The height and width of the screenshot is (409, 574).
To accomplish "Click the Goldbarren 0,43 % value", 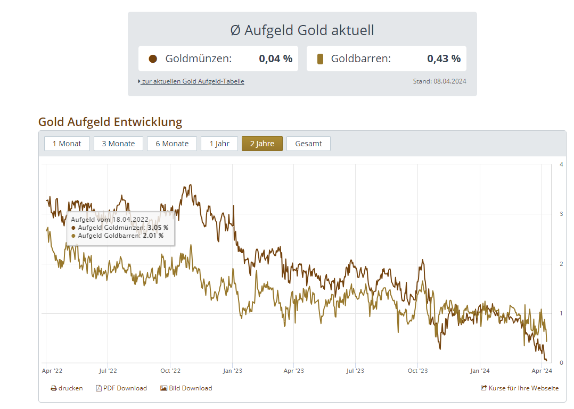I will pos(444,59).
